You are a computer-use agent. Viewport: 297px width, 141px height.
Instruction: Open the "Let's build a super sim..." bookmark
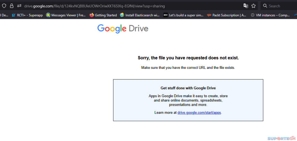[x=183, y=15]
